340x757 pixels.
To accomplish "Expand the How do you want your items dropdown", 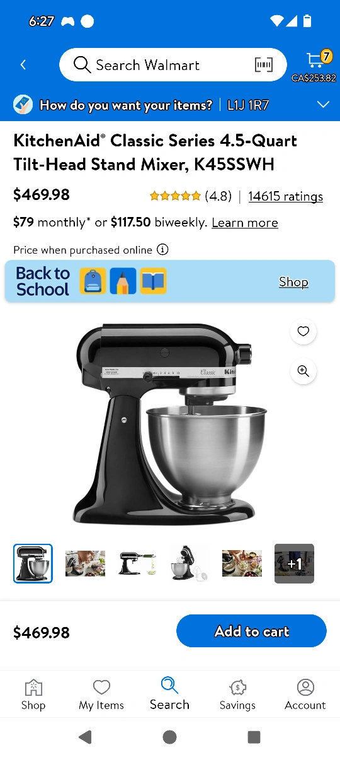I will 323,105.
